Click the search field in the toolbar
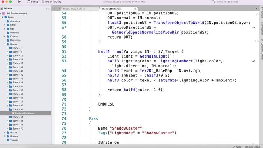The image size is (263, 148). pyautogui.click(x=227, y=2)
